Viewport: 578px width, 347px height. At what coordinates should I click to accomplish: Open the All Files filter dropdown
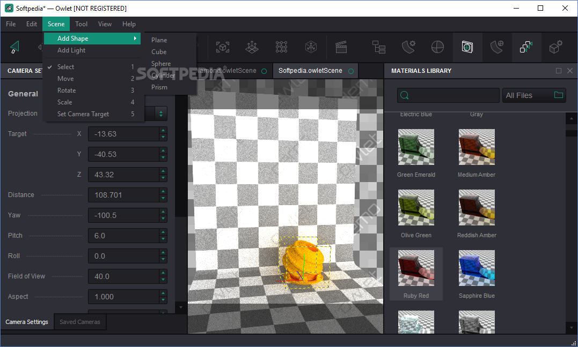(x=534, y=95)
